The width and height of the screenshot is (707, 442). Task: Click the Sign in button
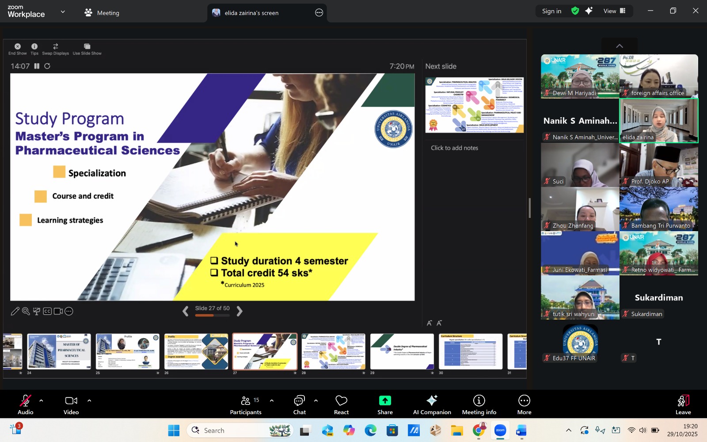pos(551,11)
